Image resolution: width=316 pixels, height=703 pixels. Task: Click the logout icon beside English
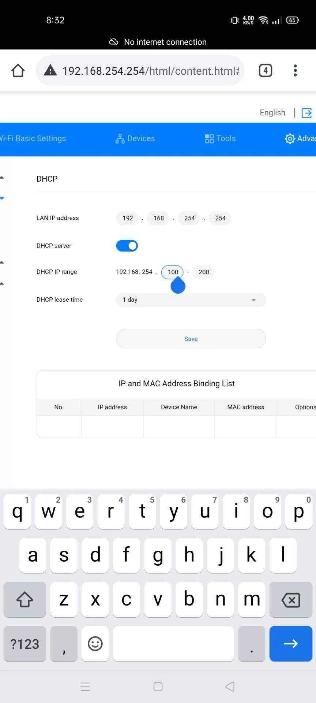pyautogui.click(x=306, y=113)
